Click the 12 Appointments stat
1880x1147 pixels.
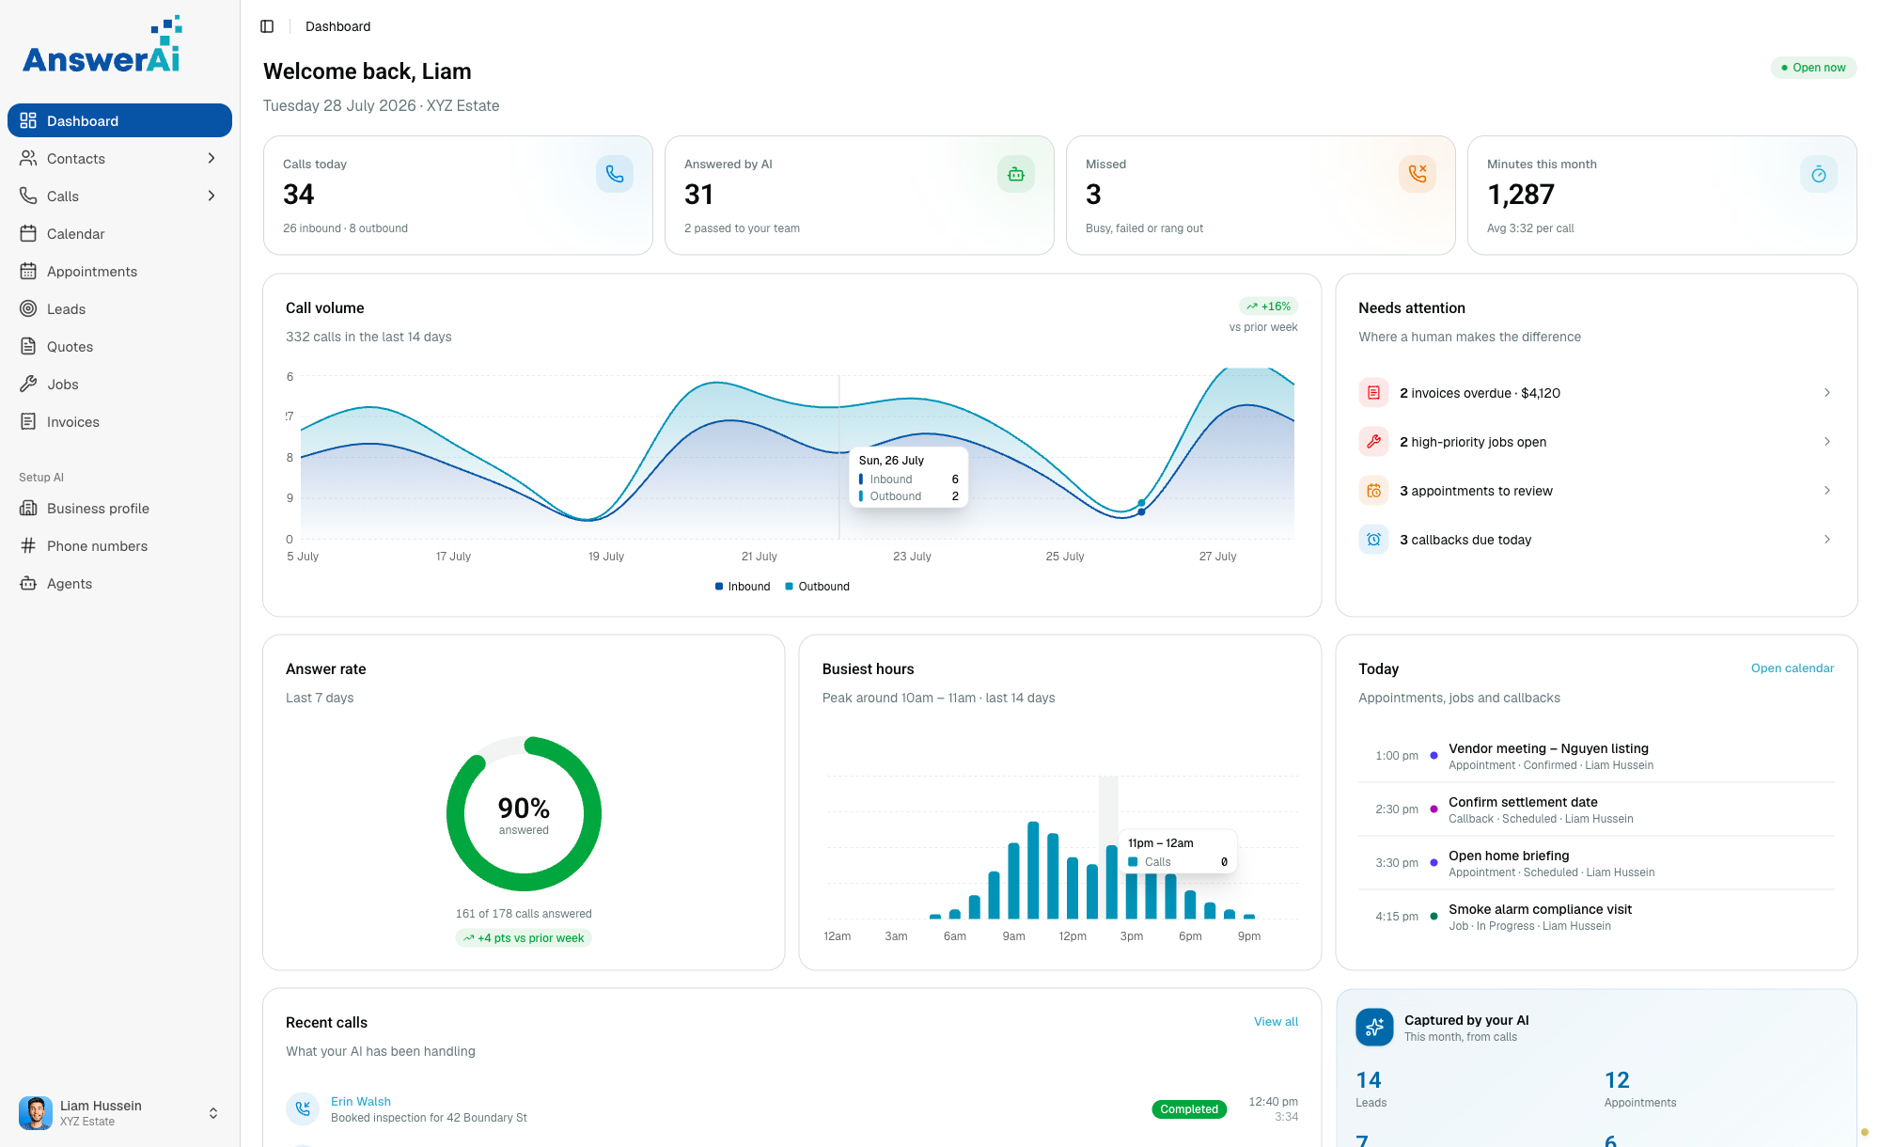(1640, 1089)
